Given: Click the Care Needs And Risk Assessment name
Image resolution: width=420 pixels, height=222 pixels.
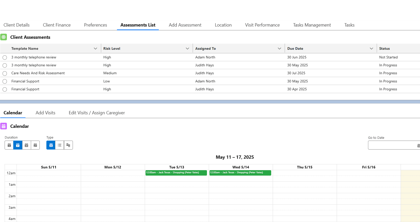Looking at the screenshot, I should click(38, 73).
